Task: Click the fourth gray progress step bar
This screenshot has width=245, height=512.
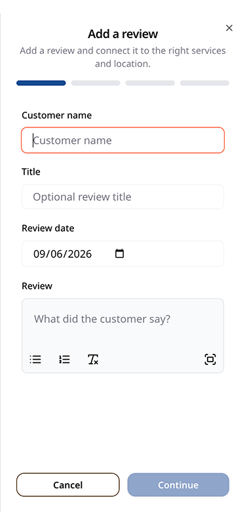Action: pos(204,83)
